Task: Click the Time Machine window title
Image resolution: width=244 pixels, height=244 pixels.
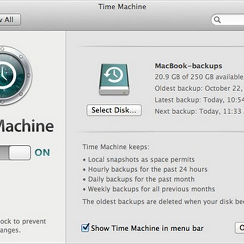Action: (x=122, y=7)
